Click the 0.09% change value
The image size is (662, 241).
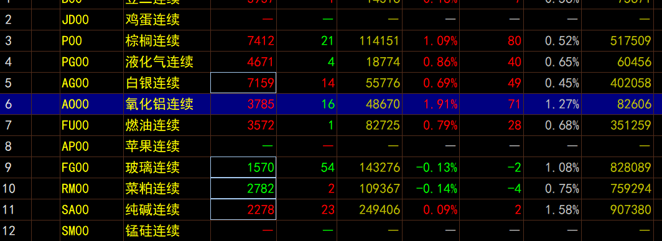[x=441, y=209]
